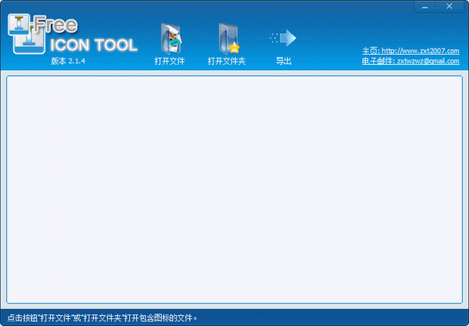Click the status bar hint text
The image size is (469, 326).
click(102, 317)
